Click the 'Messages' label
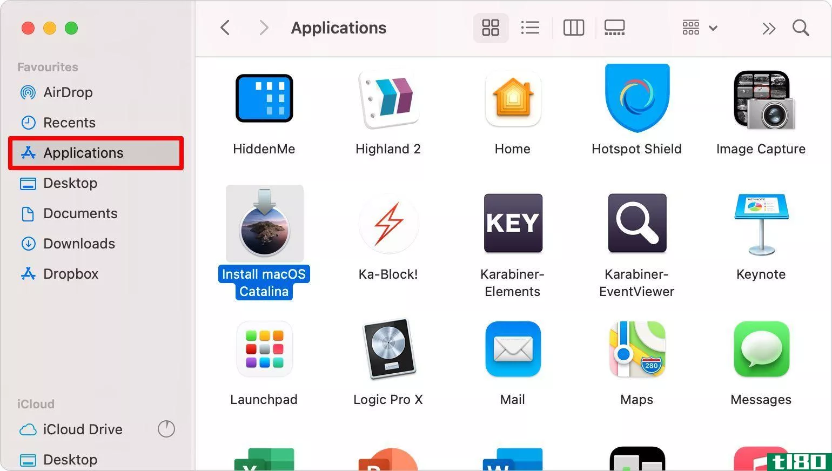Screen dimensions: 832x471 (761, 400)
